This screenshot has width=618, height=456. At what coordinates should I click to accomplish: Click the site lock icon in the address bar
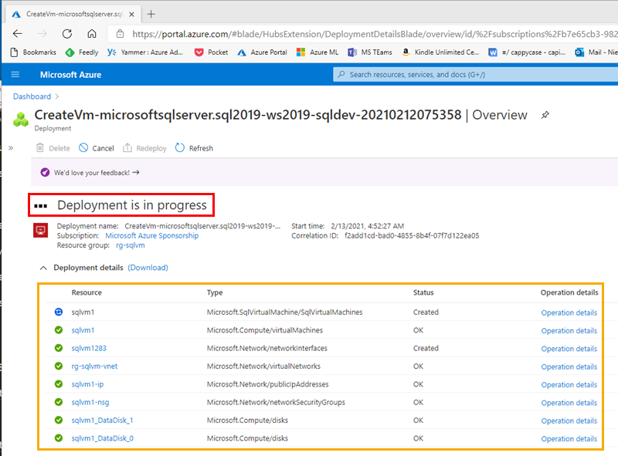tap(121, 34)
